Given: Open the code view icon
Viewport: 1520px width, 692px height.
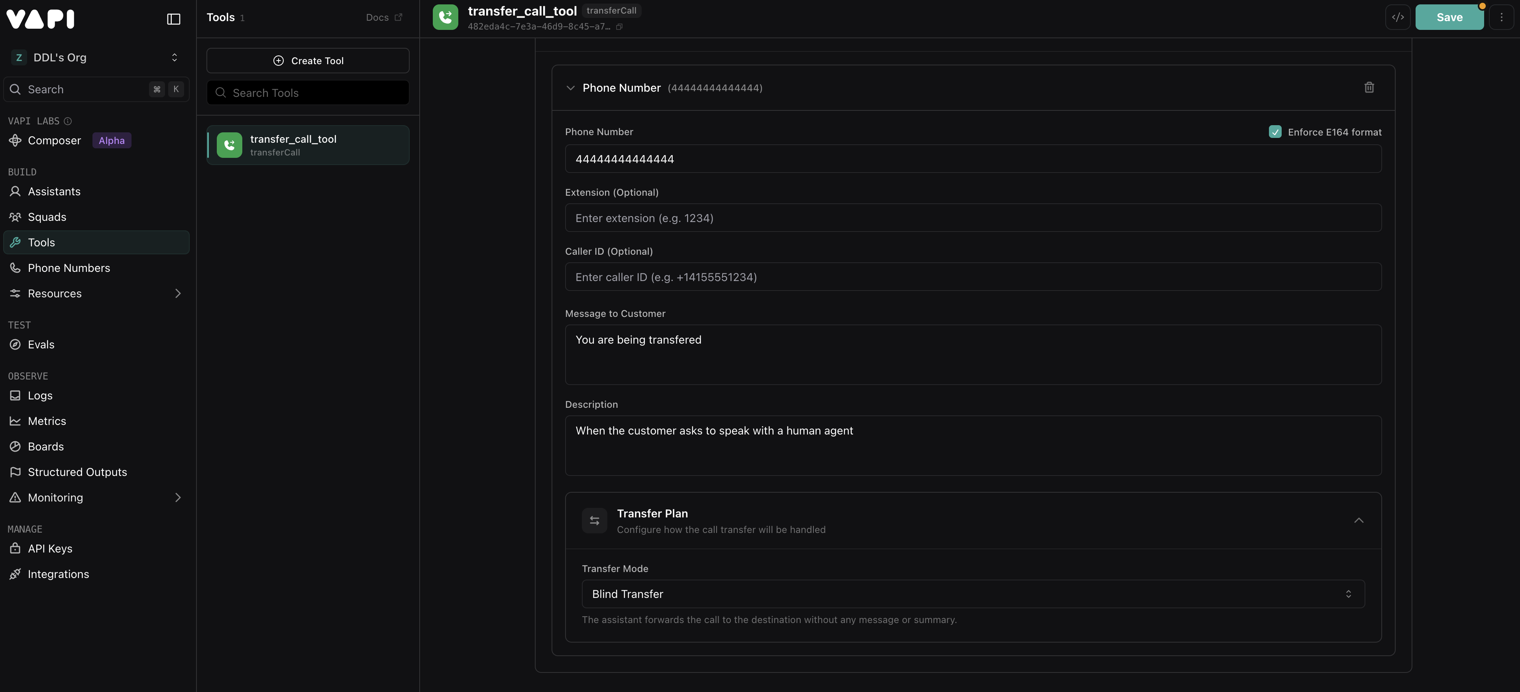Looking at the screenshot, I should [1397, 17].
